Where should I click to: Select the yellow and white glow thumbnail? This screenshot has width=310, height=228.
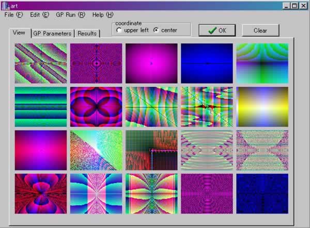pyautogui.click(x=262, y=107)
